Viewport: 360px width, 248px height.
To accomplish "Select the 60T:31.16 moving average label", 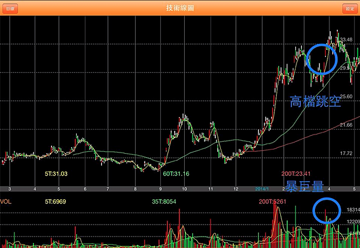I will point(176,174).
